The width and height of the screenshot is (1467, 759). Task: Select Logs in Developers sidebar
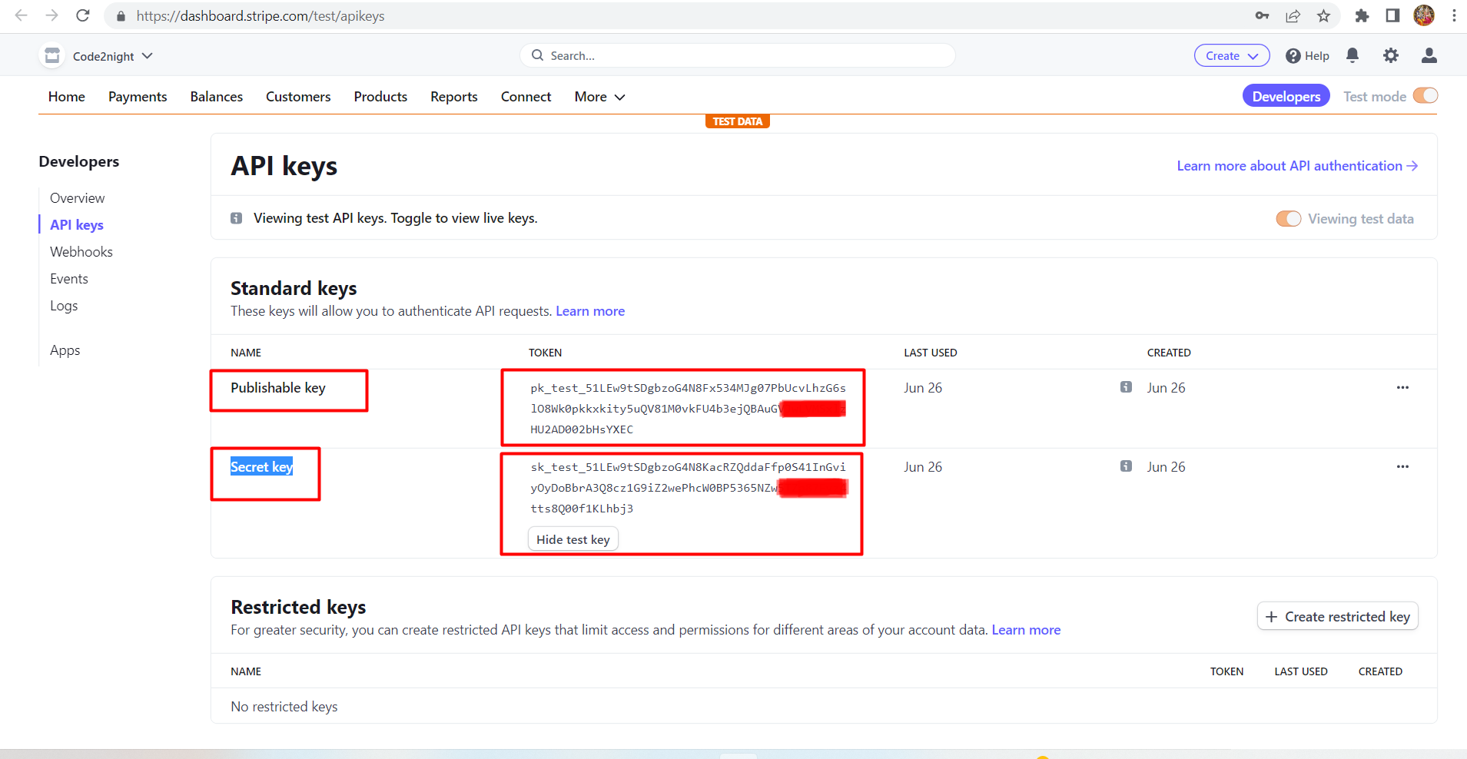pos(64,306)
